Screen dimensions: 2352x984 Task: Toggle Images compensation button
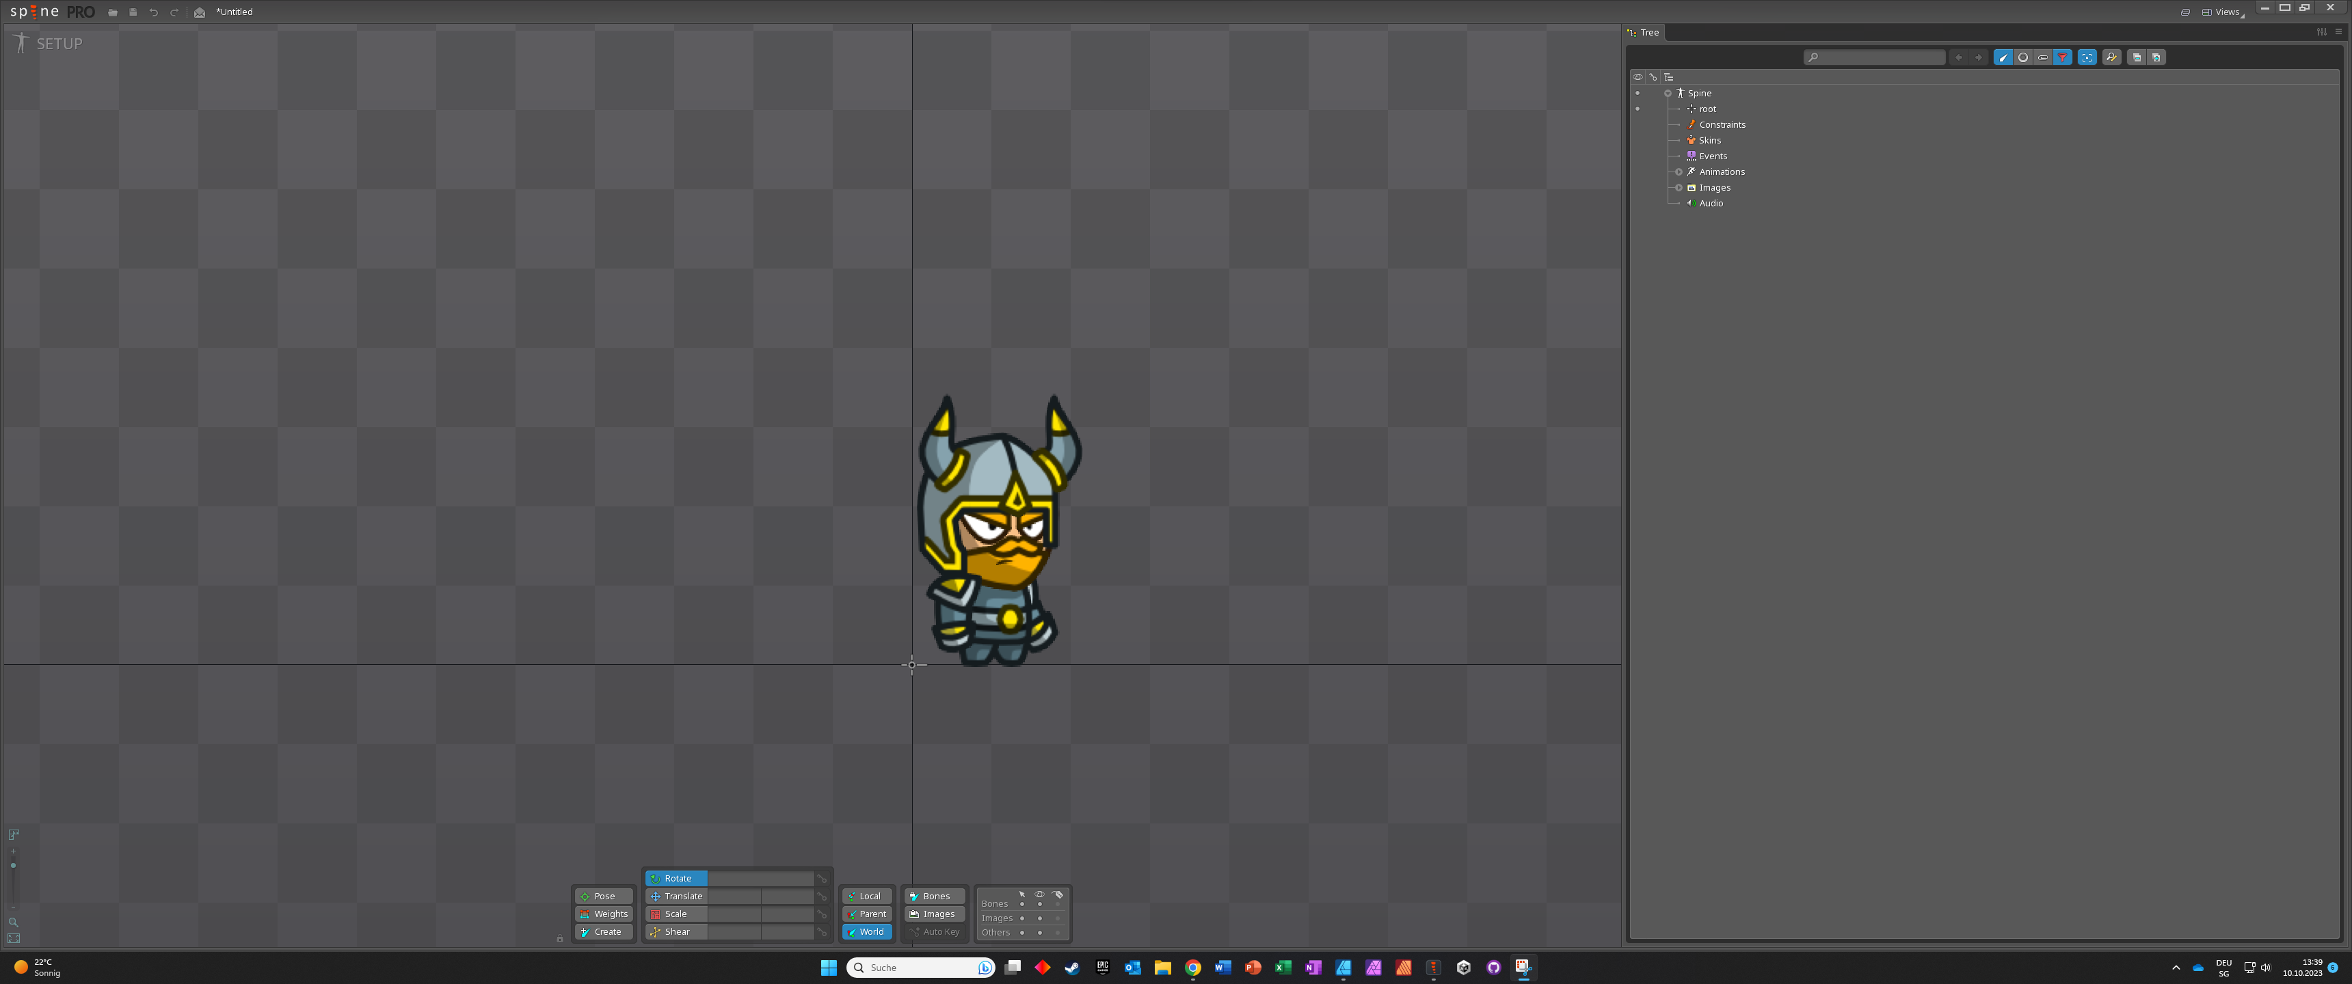pyautogui.click(x=935, y=914)
